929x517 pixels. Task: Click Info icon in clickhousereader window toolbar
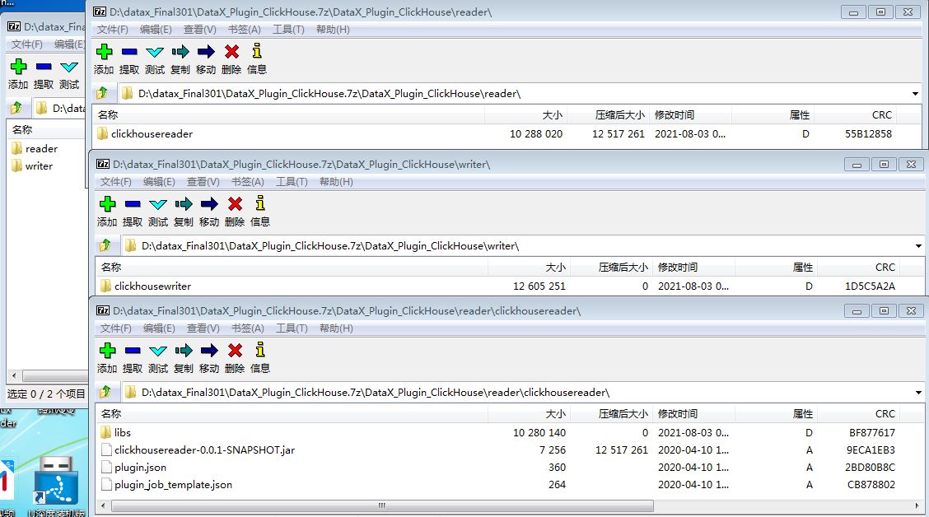pyautogui.click(x=260, y=349)
